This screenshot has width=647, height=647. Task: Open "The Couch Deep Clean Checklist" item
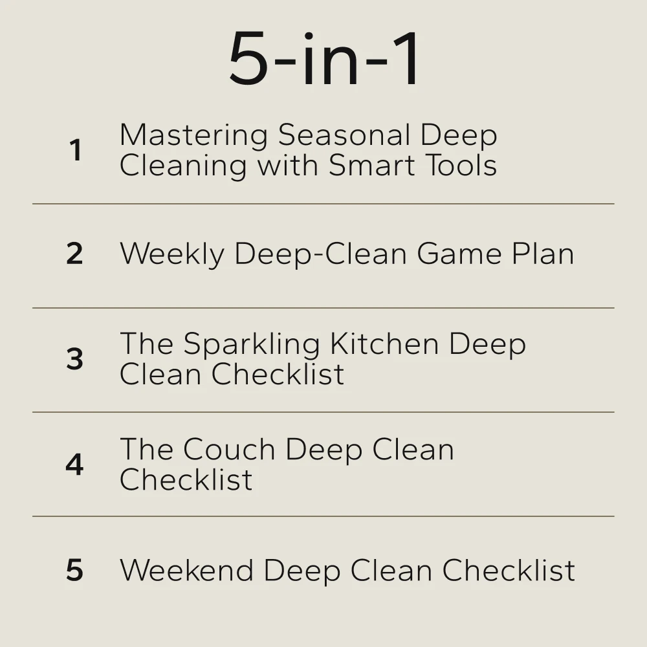tap(287, 465)
